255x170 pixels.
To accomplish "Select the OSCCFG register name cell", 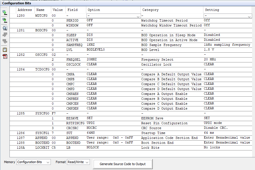I will tap(41, 55).
